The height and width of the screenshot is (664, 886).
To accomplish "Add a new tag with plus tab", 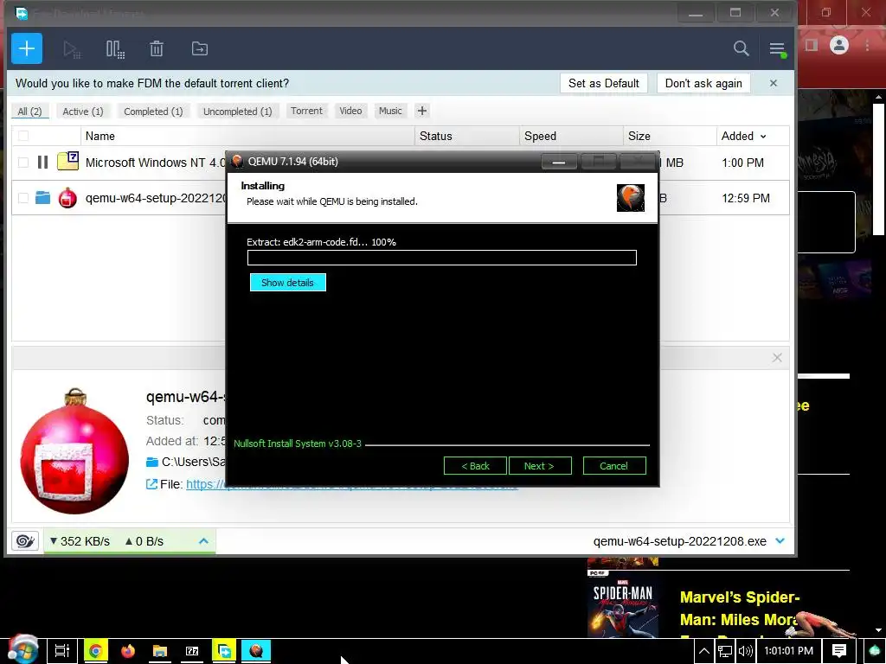I will [422, 111].
